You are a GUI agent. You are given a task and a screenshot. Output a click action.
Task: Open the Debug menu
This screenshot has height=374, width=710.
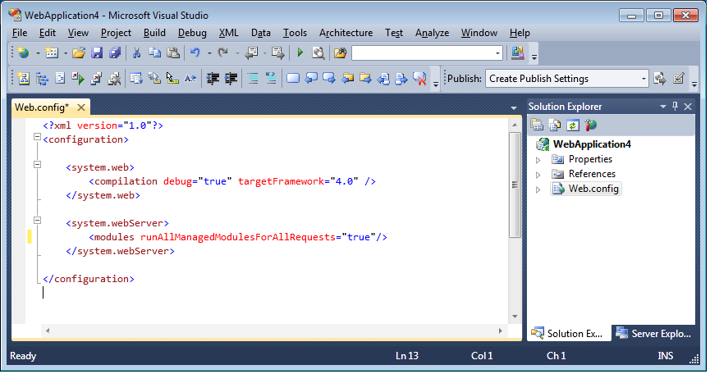(x=192, y=33)
